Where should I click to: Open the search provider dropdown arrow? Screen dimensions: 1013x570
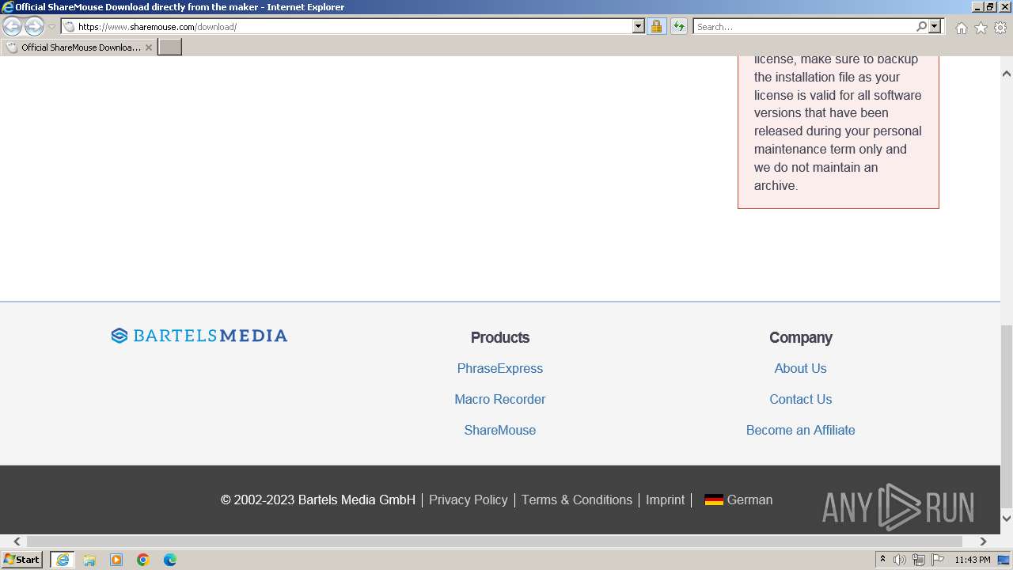[x=935, y=26]
